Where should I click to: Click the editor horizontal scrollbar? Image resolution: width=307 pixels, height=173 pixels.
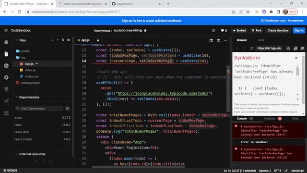[139, 167]
